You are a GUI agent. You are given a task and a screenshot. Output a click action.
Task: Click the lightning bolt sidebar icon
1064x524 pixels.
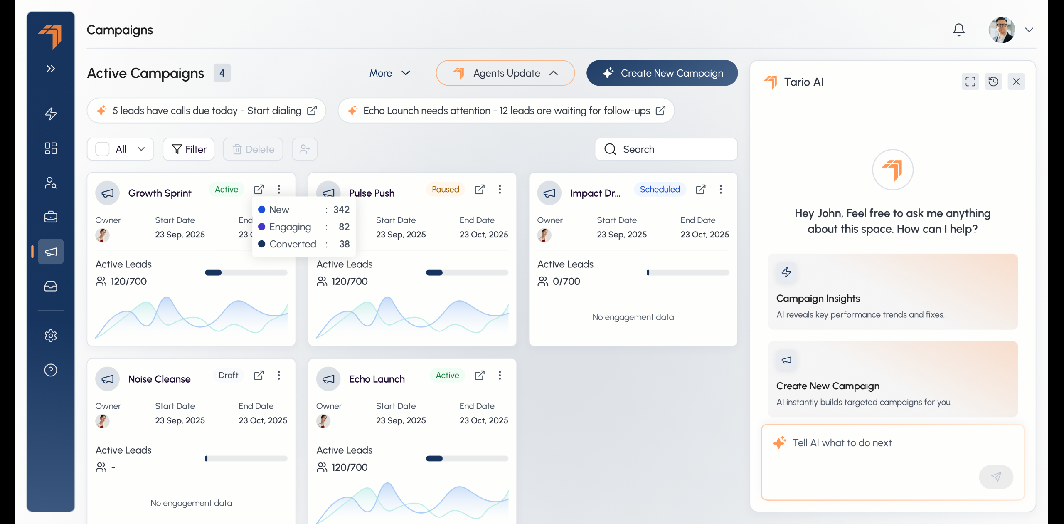[x=51, y=114]
